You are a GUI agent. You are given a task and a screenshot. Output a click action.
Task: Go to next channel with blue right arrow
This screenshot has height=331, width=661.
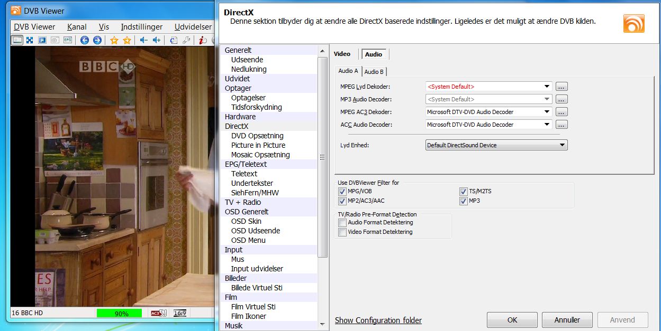[x=97, y=40]
